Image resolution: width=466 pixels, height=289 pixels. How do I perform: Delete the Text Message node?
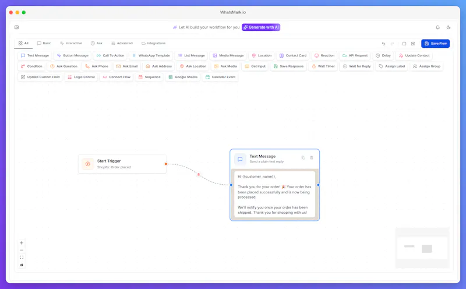pos(312,157)
